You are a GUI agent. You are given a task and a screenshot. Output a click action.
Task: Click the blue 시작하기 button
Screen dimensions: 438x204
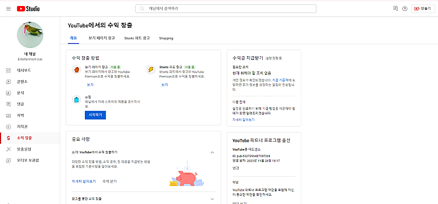95,115
